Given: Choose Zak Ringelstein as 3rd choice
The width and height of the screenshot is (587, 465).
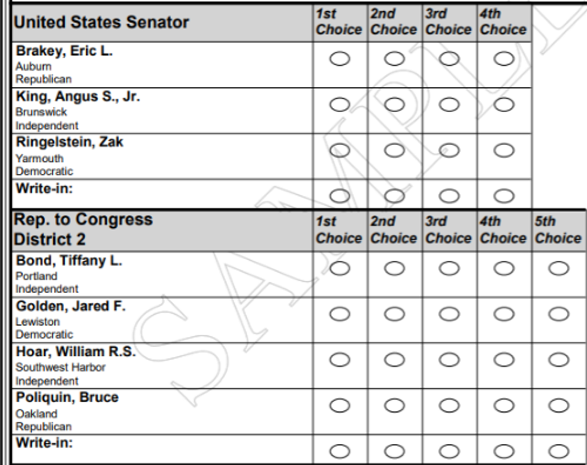Looking at the screenshot, I should (x=449, y=150).
